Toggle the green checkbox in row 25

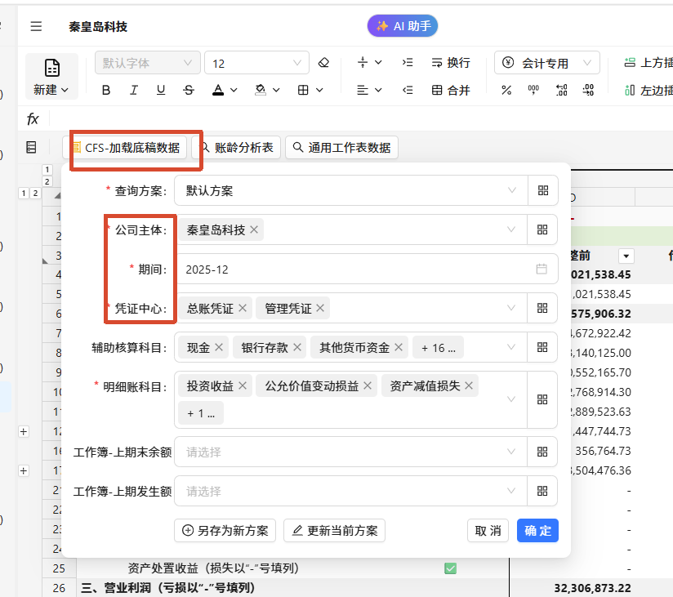tap(450, 568)
